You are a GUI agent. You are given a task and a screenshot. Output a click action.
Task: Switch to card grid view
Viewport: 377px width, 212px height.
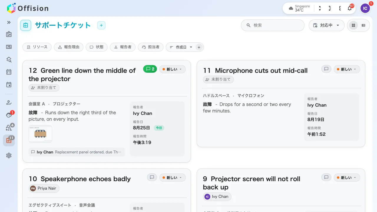(353, 25)
